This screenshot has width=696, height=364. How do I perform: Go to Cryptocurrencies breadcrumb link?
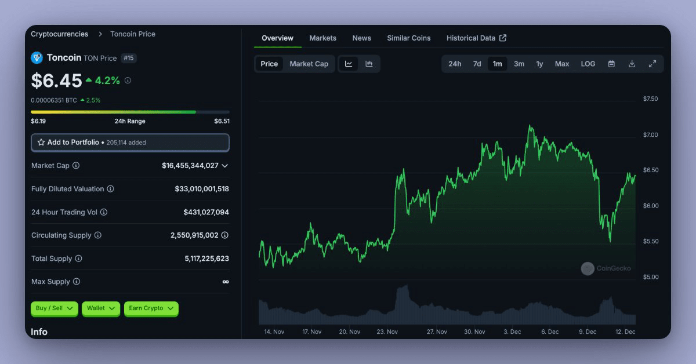click(60, 34)
